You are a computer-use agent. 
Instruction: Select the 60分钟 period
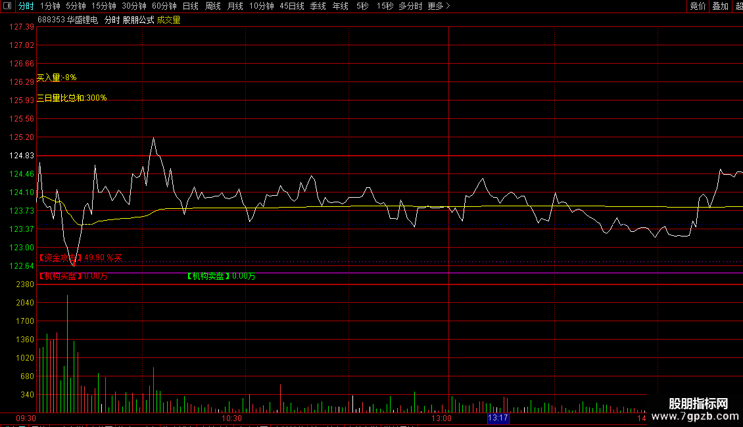coord(164,6)
